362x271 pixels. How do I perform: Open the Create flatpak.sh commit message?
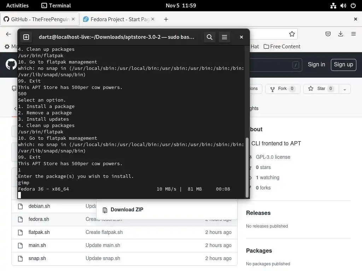pyautogui.click(x=104, y=232)
